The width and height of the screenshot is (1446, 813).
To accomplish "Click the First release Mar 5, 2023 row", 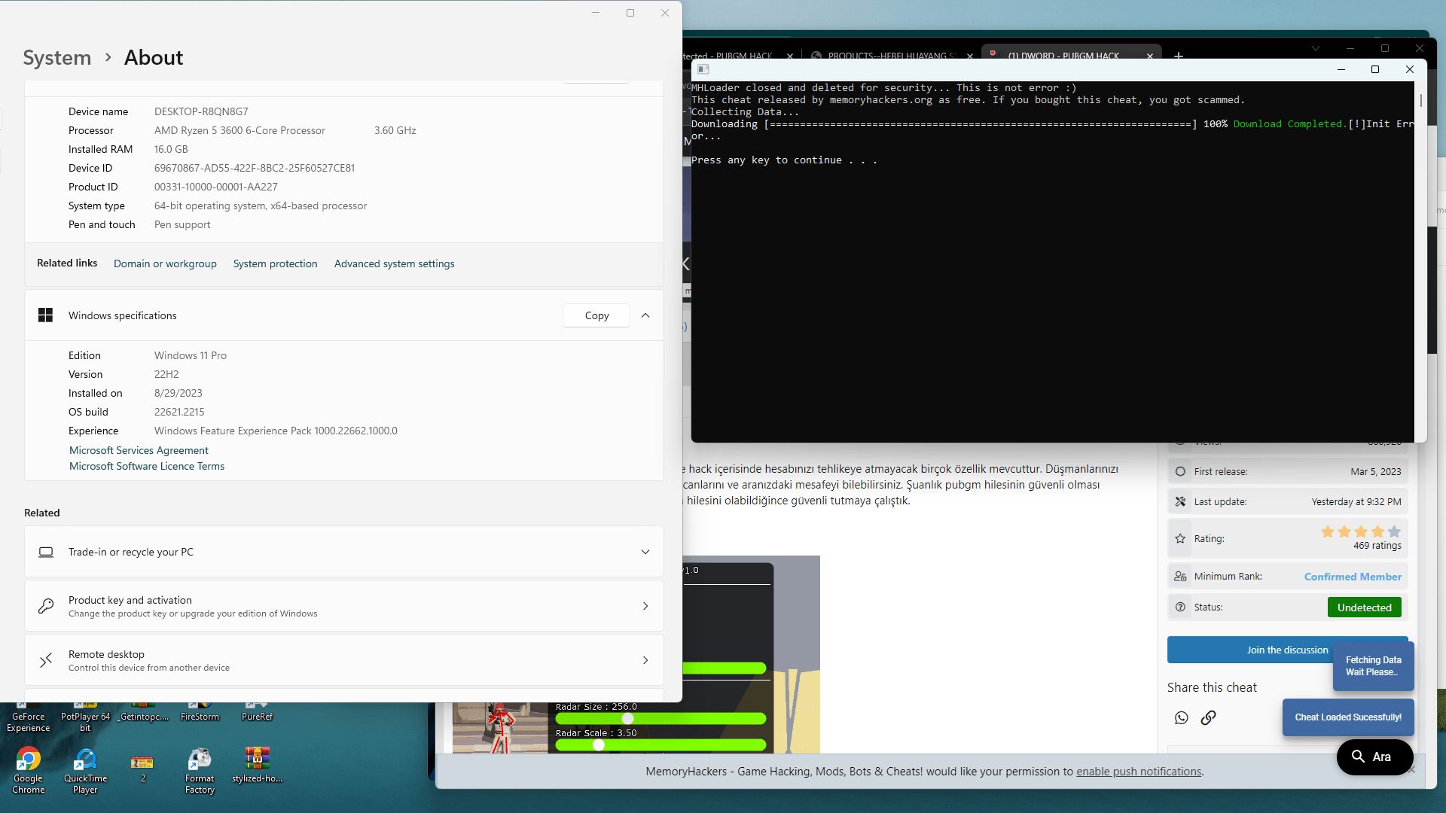I will 1287,471.
